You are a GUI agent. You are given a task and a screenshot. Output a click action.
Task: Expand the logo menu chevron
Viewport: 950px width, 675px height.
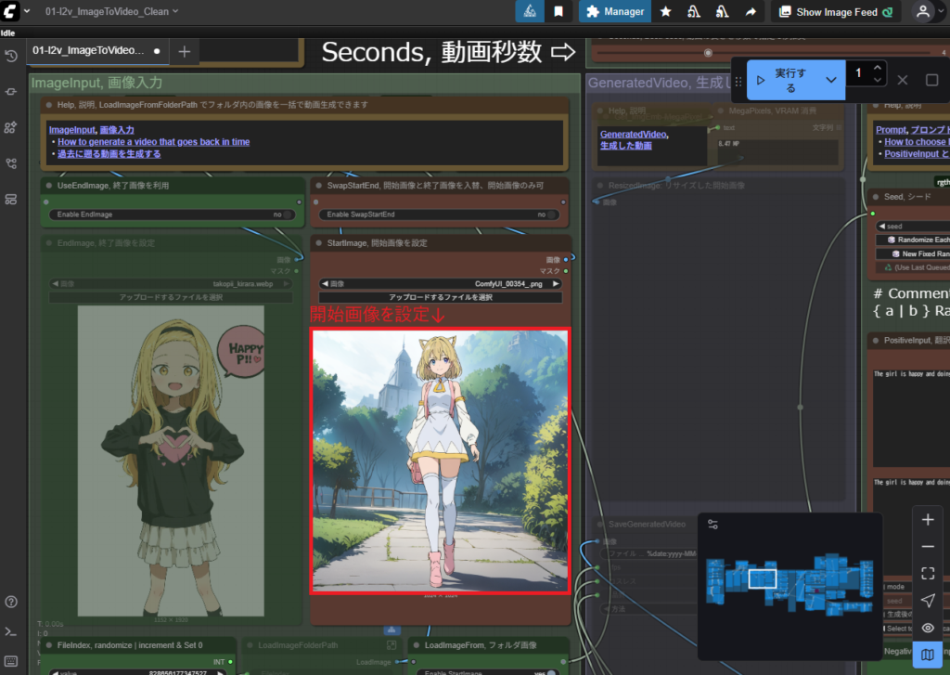[x=27, y=11]
